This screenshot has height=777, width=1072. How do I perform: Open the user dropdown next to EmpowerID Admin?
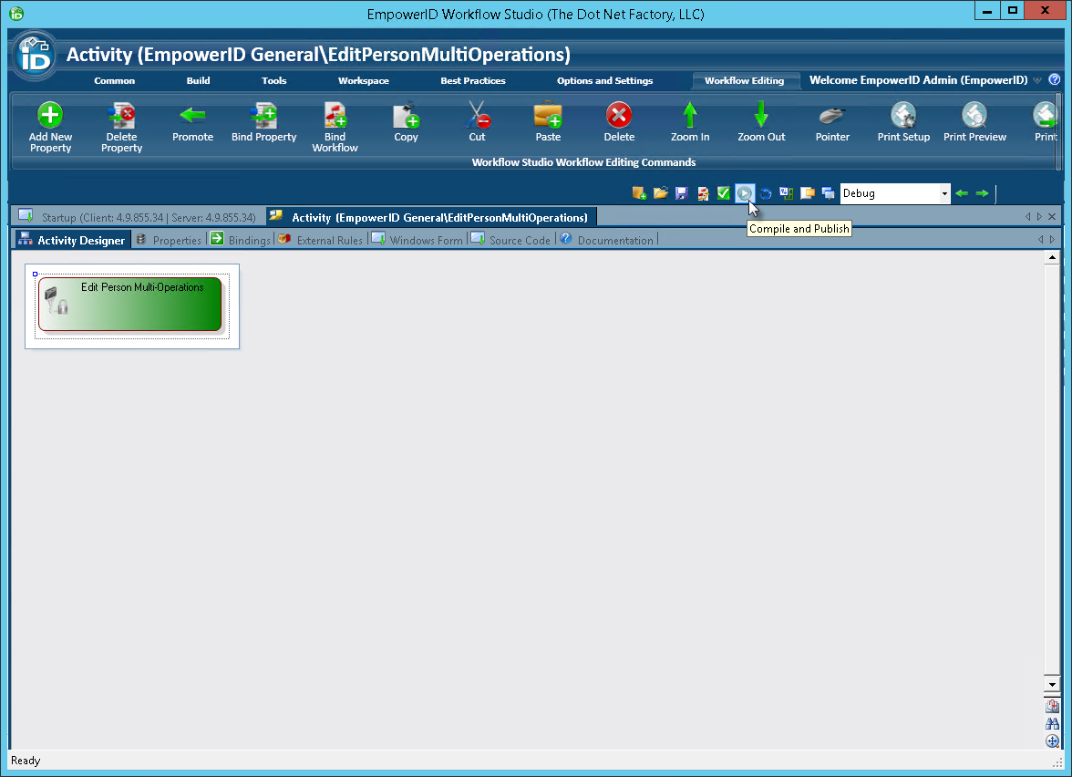point(1037,80)
